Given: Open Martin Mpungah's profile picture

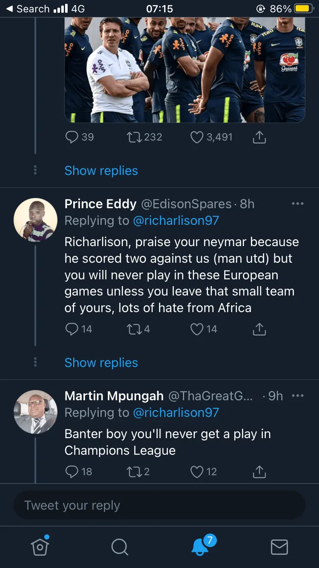Looking at the screenshot, I should [x=35, y=411].
